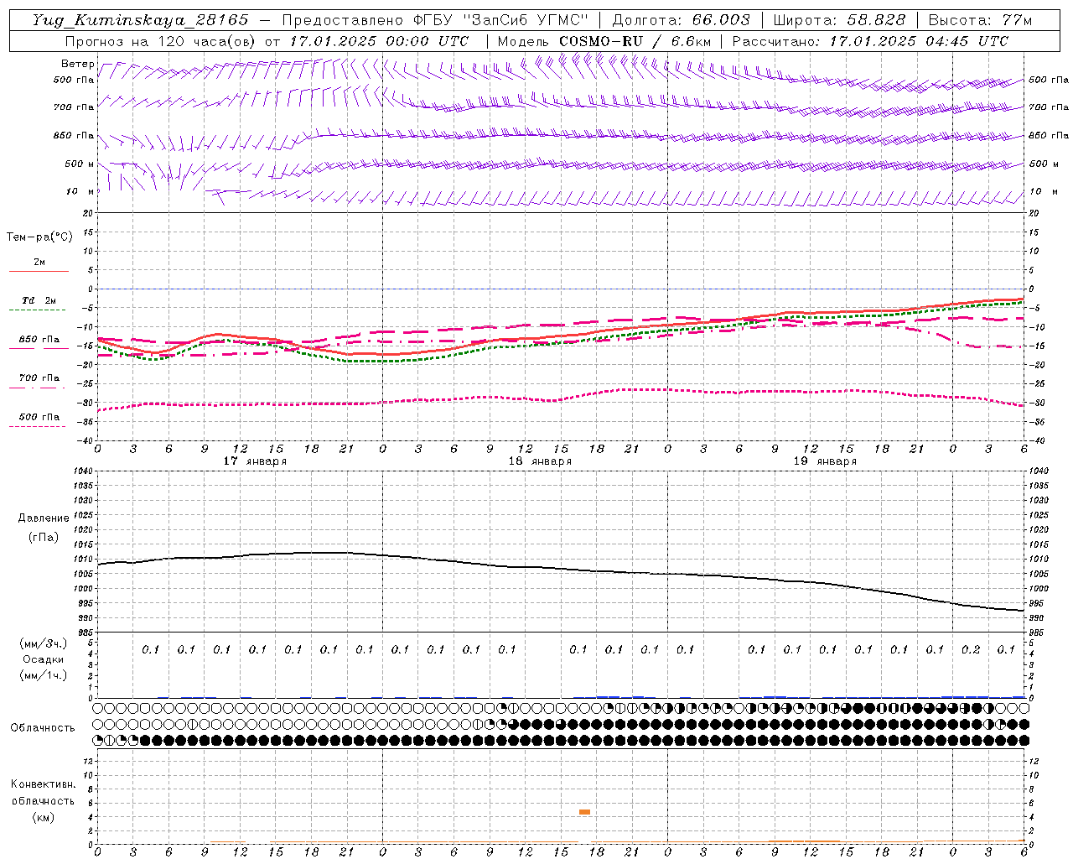Select the provider text ФГБУ "ЗапСиб УГМС"
The width and height of the screenshot is (1073, 859).
[500, 20]
